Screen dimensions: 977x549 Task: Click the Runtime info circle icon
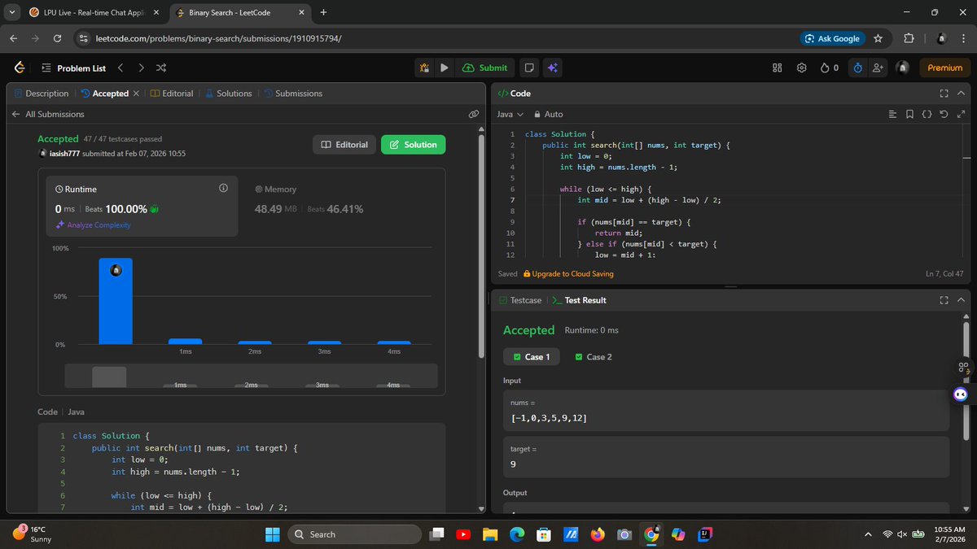coord(223,189)
